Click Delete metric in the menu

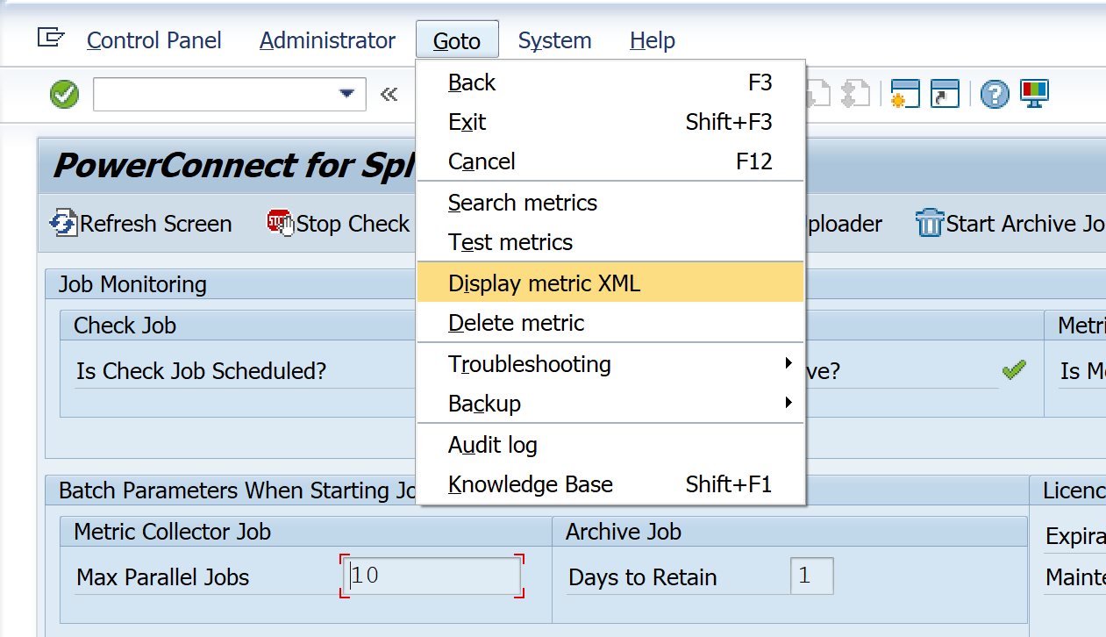516,323
